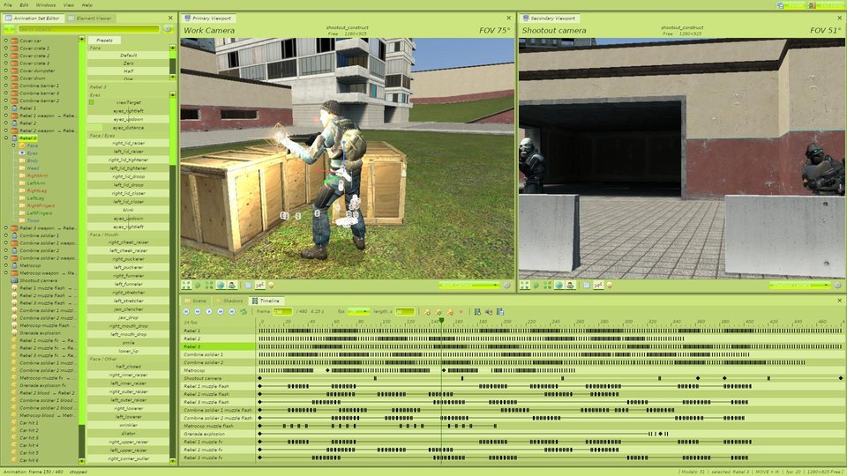Click down arrow of presets list scrollbar
847x476 pixels.
173,78
